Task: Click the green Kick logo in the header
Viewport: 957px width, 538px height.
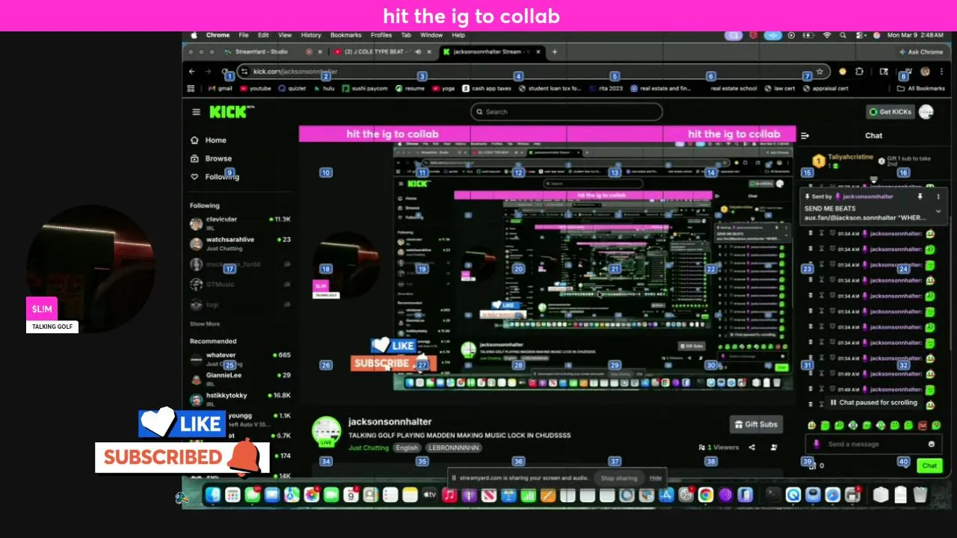Action: [x=232, y=112]
